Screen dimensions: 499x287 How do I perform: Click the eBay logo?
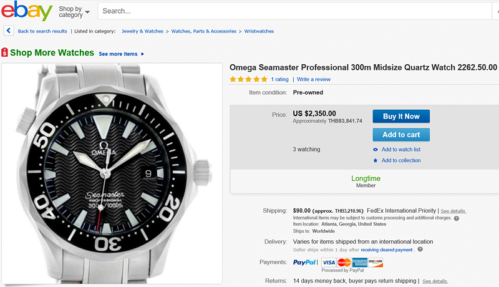pyautogui.click(x=27, y=11)
